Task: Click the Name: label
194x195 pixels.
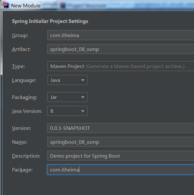Action: [20, 142]
